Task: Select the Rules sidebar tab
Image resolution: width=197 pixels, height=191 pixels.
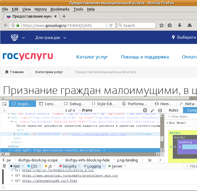Action: (173, 110)
